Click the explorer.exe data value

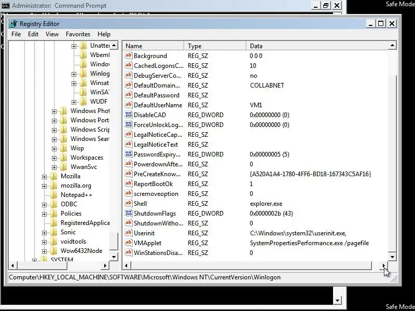pos(266,204)
